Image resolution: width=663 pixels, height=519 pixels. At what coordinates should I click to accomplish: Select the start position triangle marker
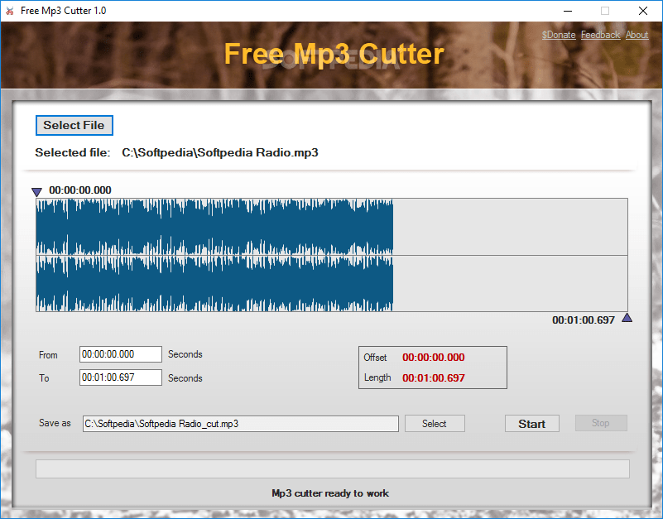click(36, 191)
